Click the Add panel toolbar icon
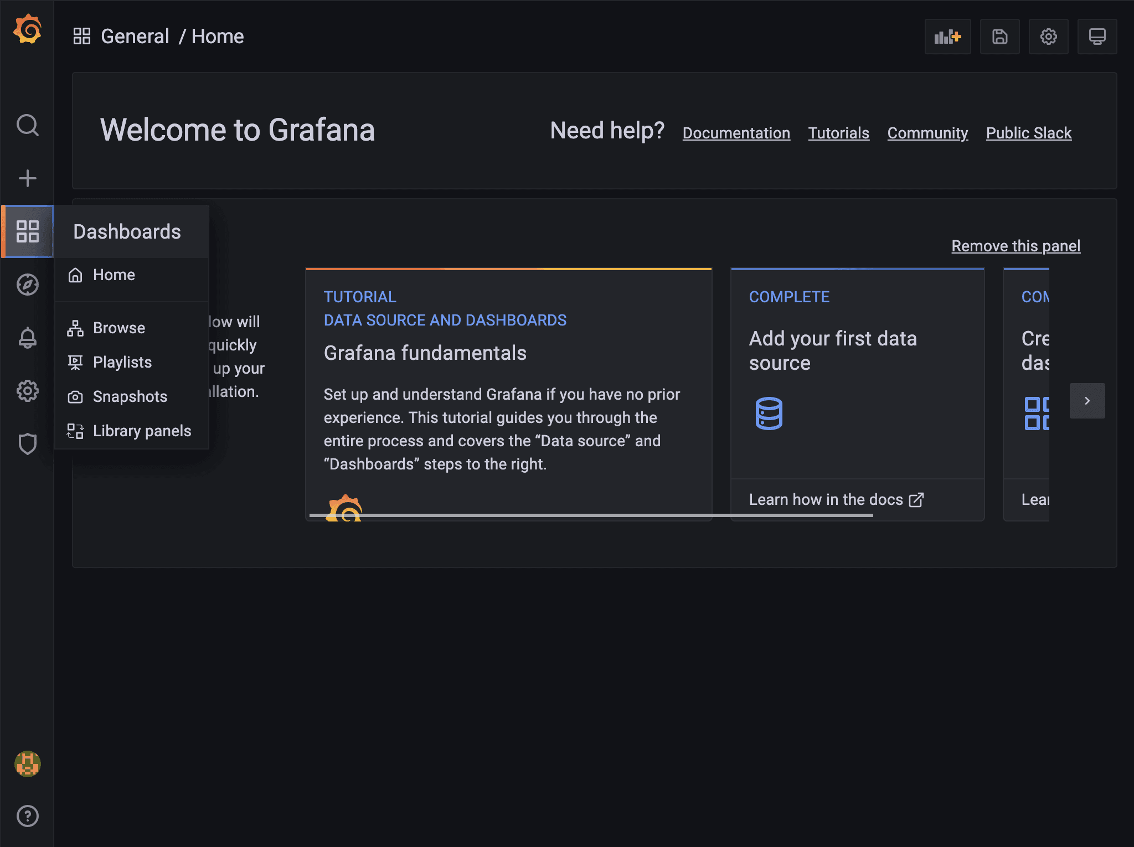The height and width of the screenshot is (847, 1134). 948,37
